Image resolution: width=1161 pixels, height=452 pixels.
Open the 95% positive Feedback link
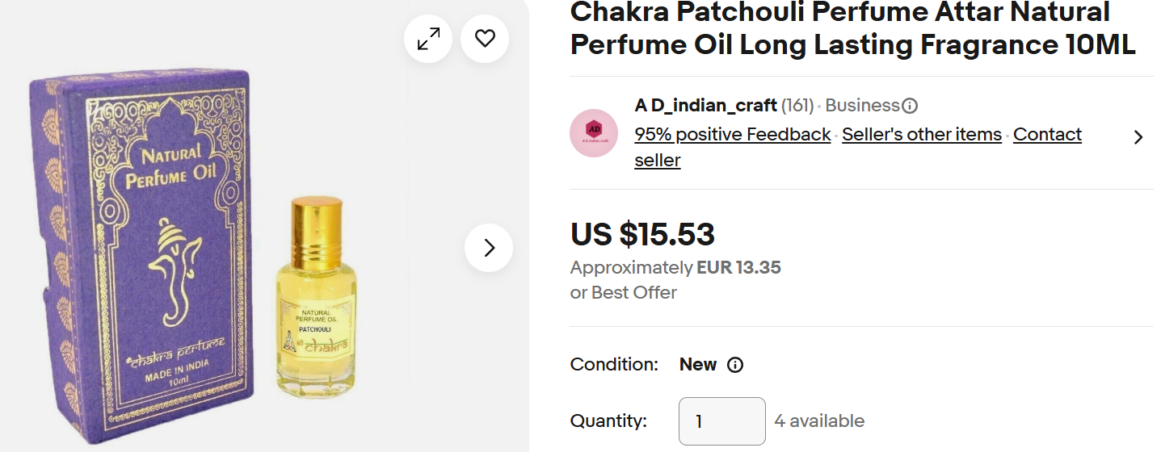[733, 135]
